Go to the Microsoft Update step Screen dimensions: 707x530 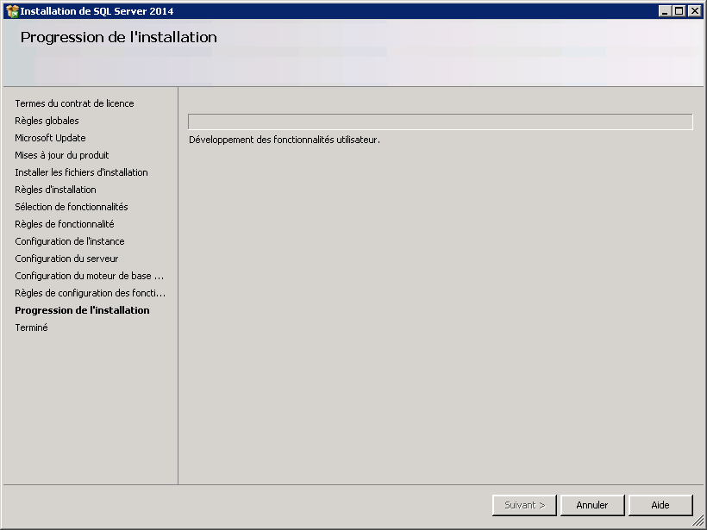click(x=50, y=138)
